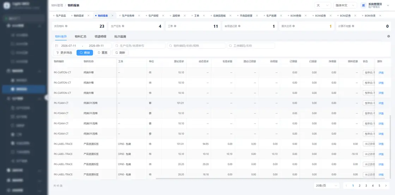This screenshot has height=195, width=395.
Task: Select the 批次追溯 sub-tab
Action: pos(120,37)
